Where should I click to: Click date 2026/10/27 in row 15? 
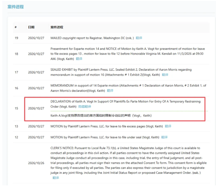click(x=36, y=108)
